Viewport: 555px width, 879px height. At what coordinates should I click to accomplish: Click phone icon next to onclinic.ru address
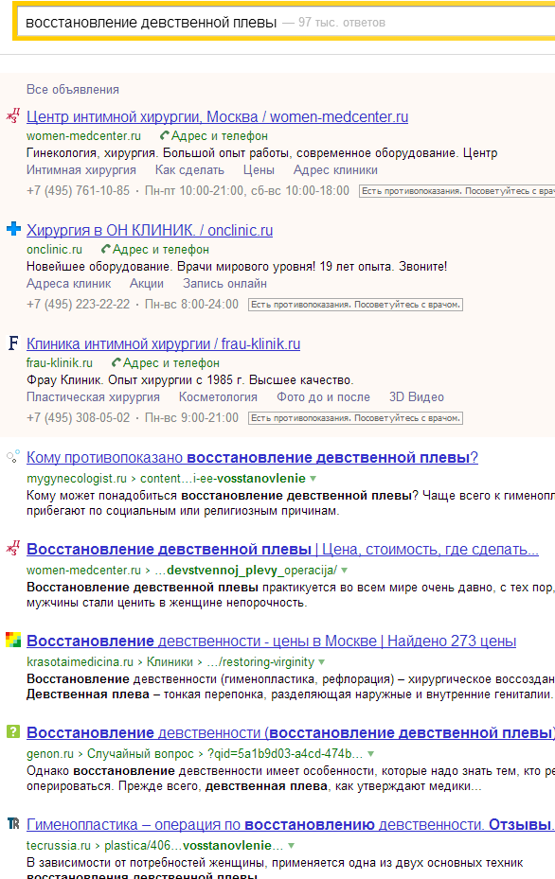click(x=105, y=249)
